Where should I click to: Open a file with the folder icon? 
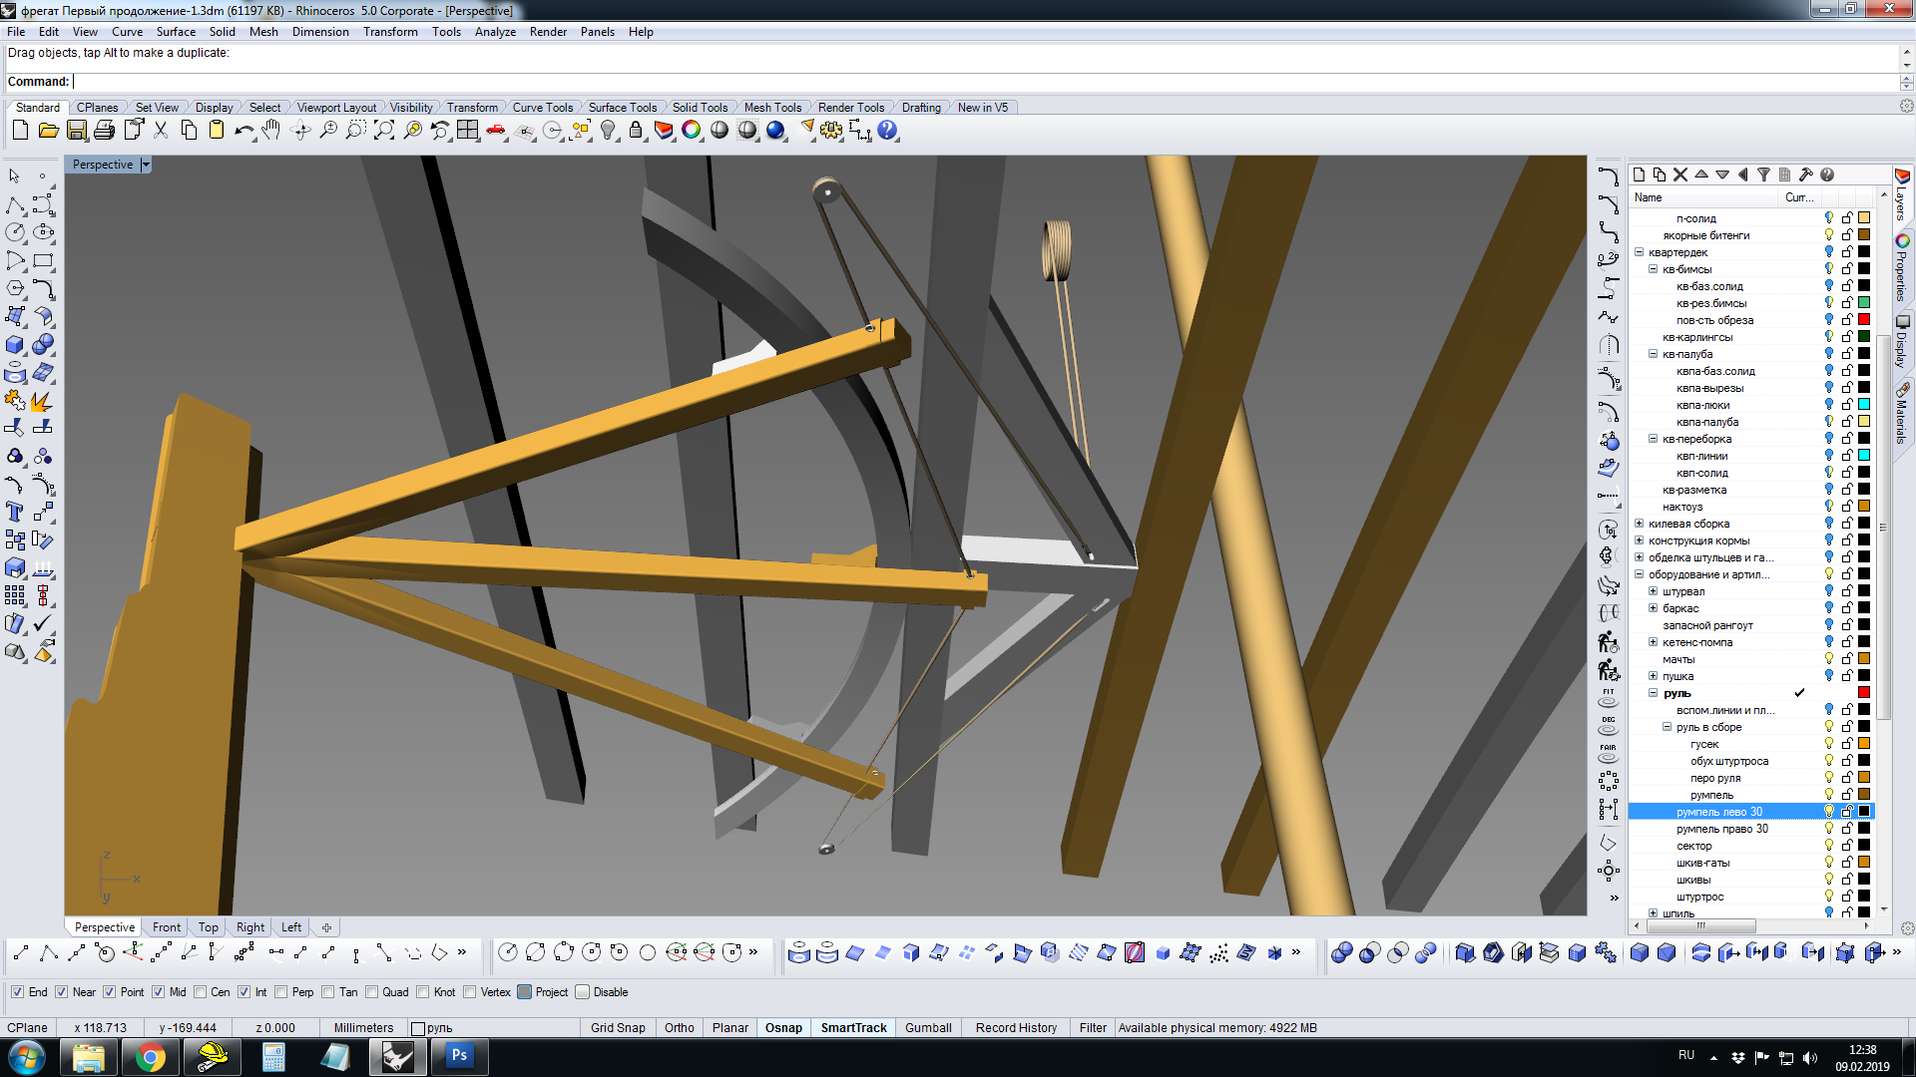(x=48, y=131)
